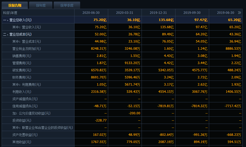Click R&D expense value 6570.82万

[99, 70]
